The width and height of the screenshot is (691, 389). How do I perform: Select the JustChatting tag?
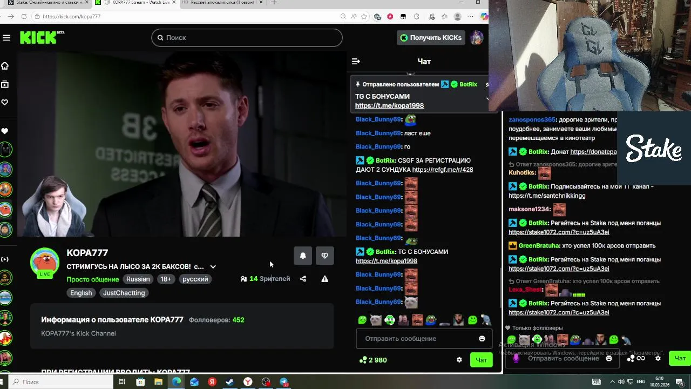[x=124, y=293]
